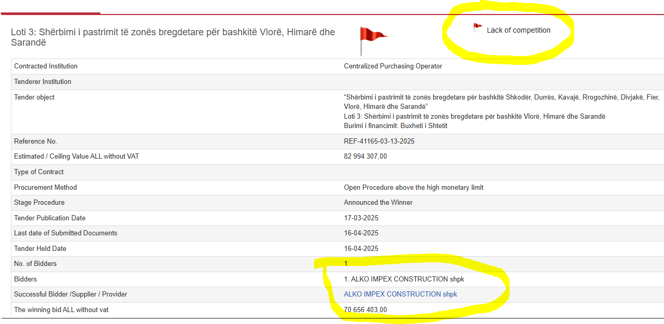Click the 'Last date of Submitted Documents' label

[65, 233]
